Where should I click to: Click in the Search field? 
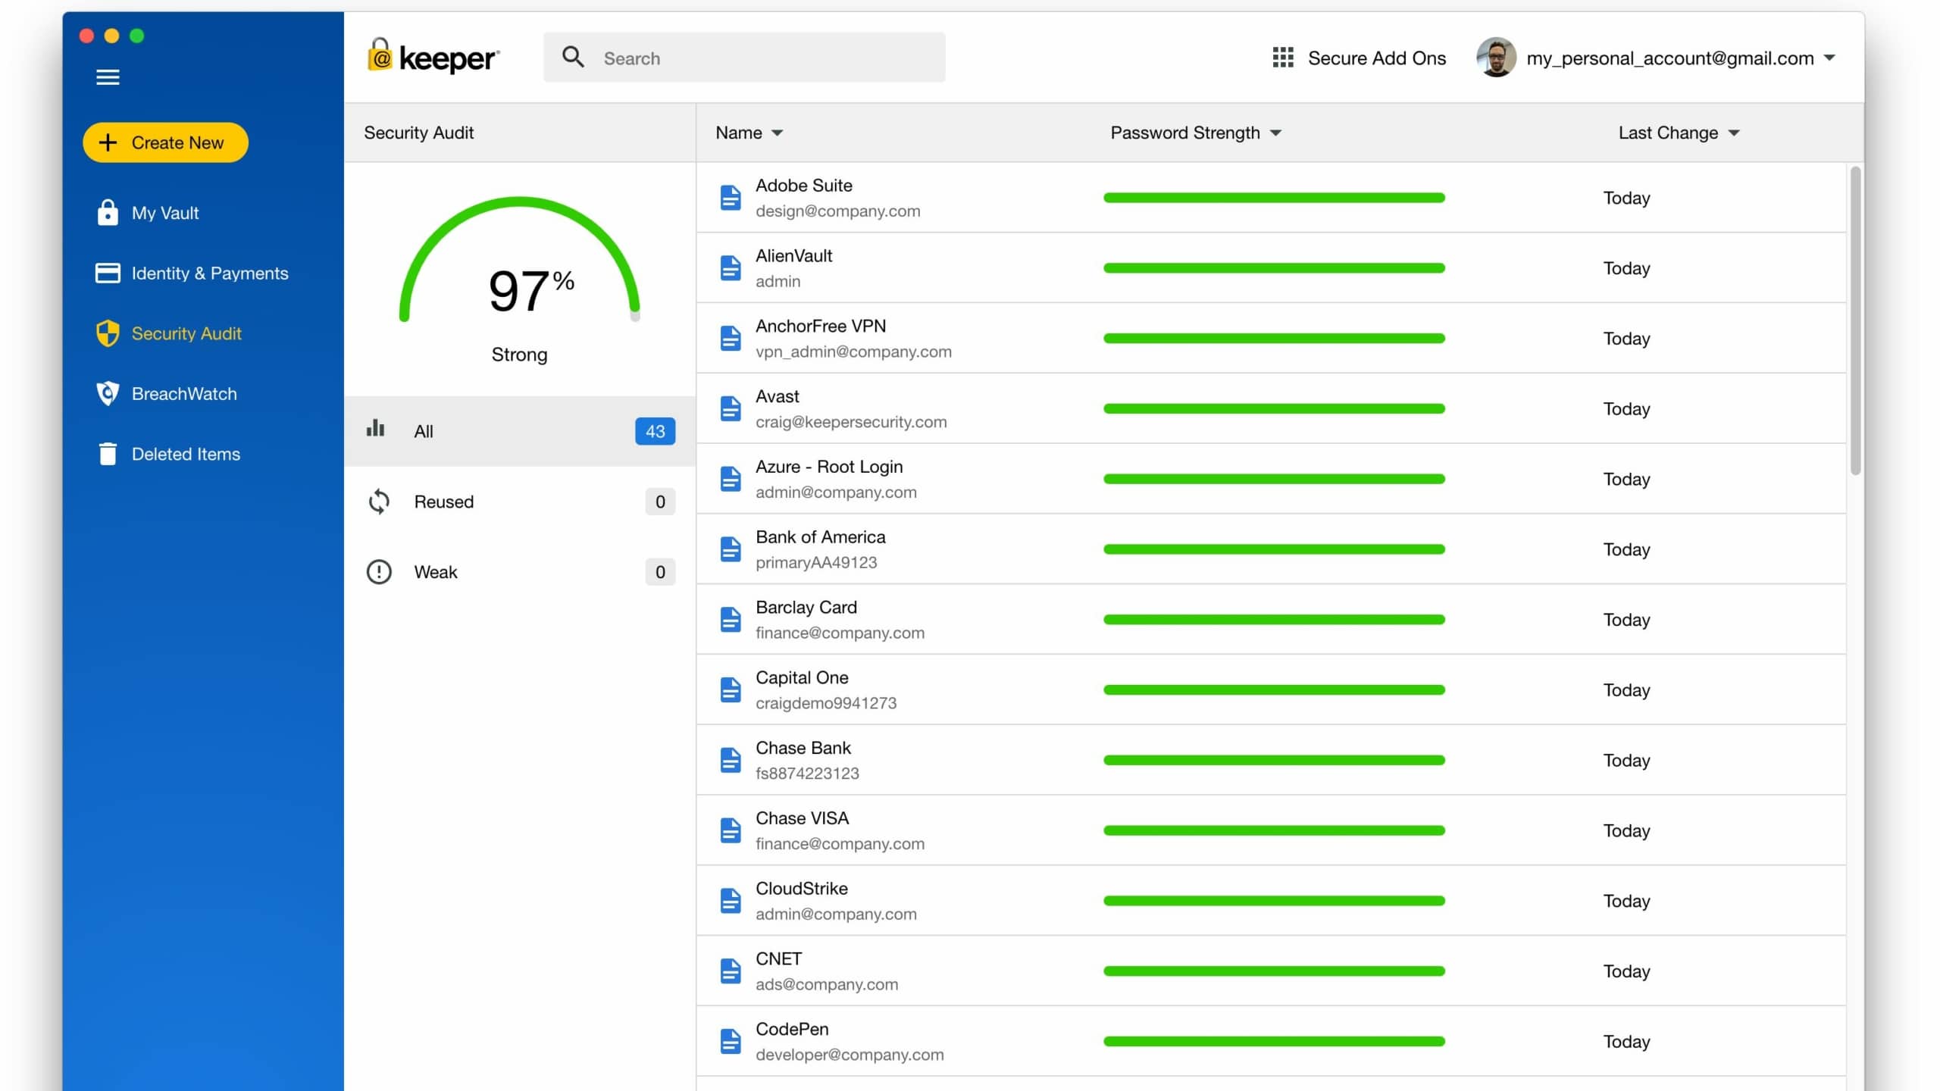coord(744,58)
